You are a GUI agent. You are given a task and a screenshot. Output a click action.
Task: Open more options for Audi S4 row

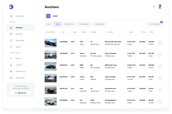pos(160,43)
